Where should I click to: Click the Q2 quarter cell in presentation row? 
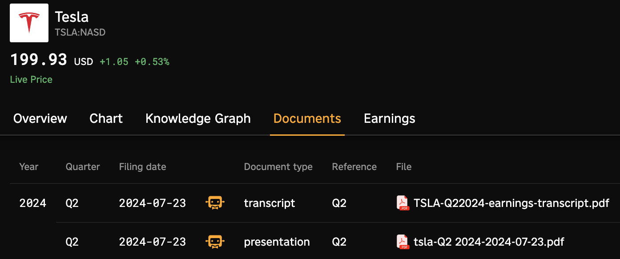pyautogui.click(x=72, y=242)
